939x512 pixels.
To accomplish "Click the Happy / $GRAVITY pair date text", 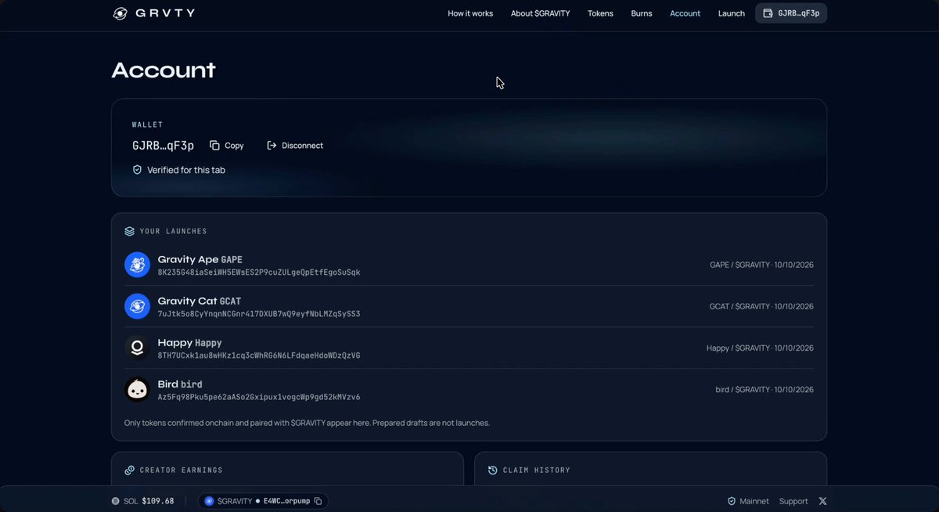I will click(760, 348).
